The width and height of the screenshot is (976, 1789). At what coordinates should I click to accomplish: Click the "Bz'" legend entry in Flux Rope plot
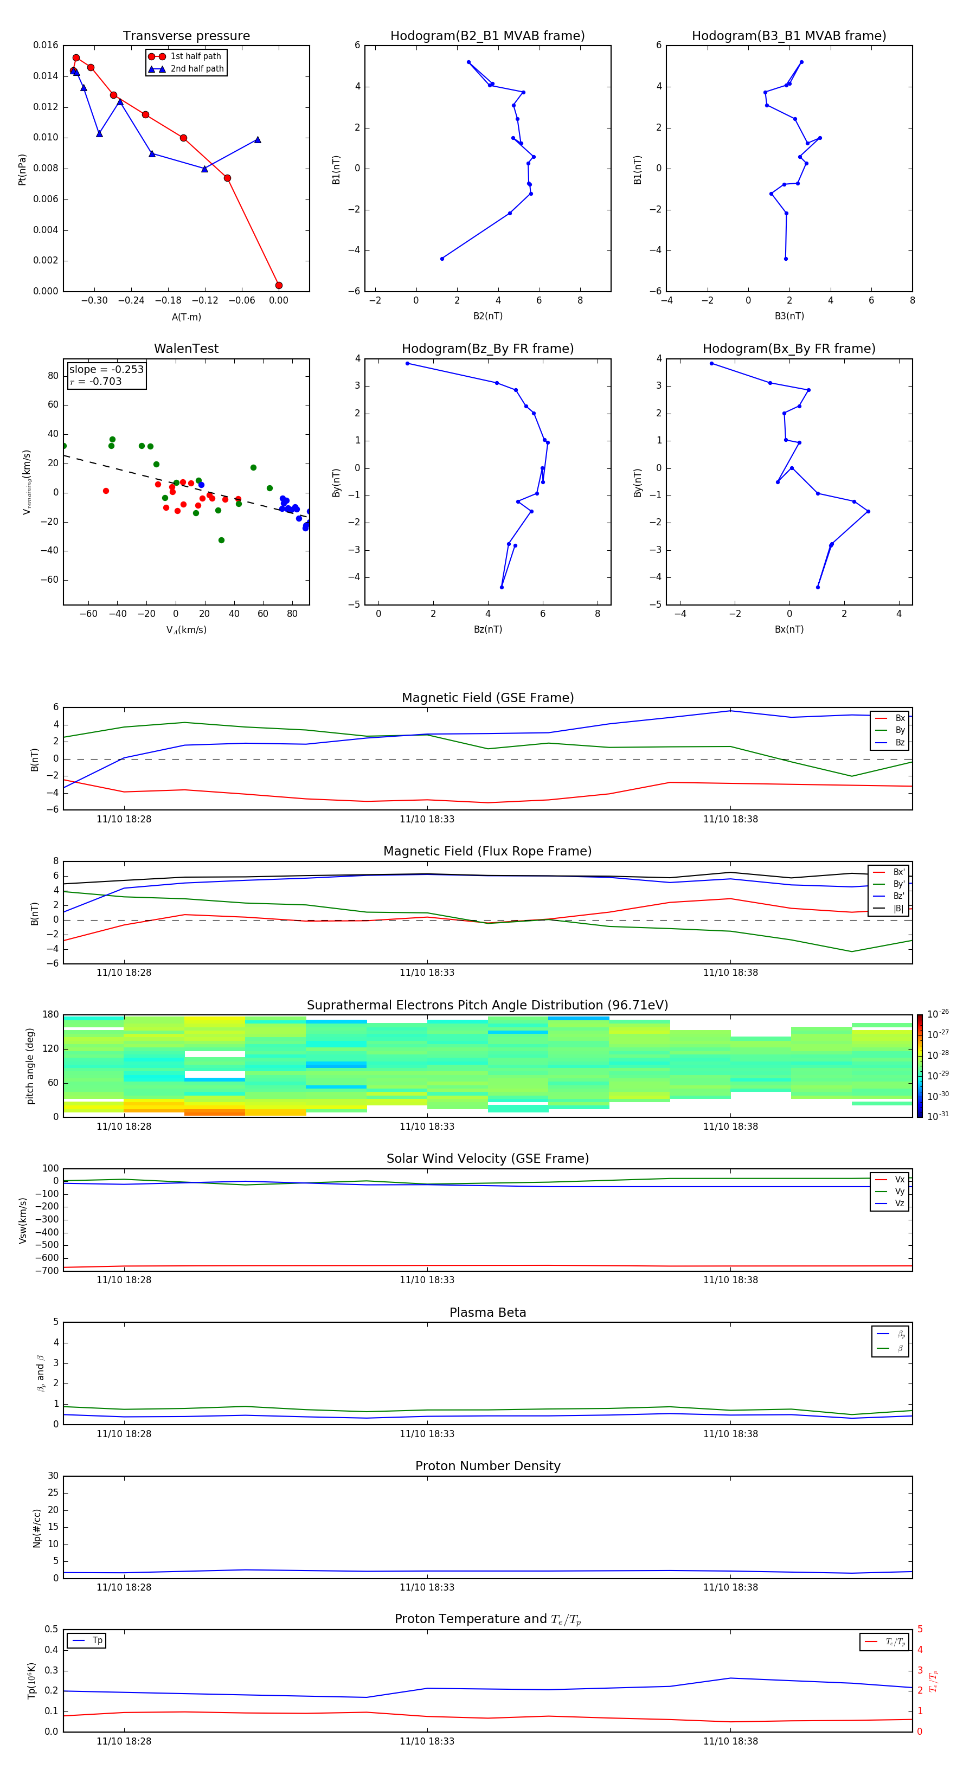click(889, 897)
